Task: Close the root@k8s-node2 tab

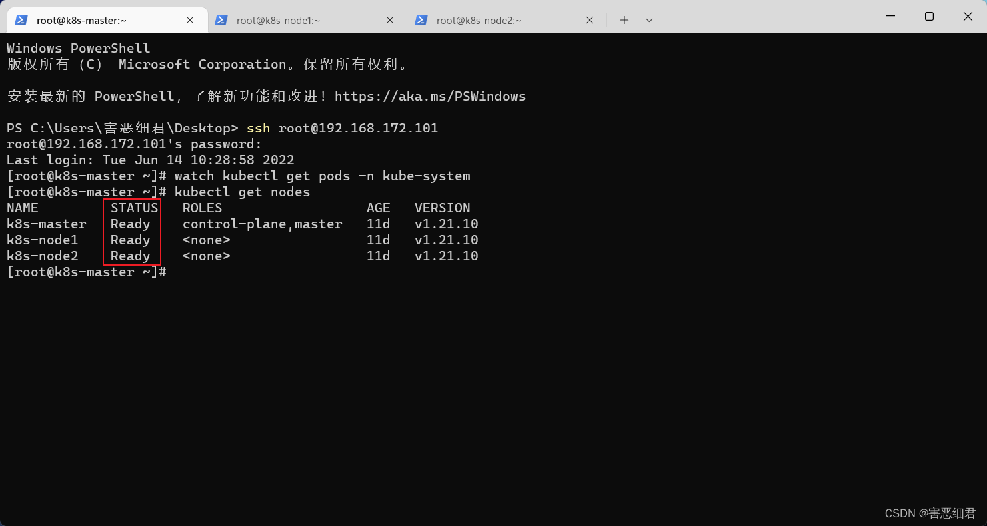Action: 590,20
